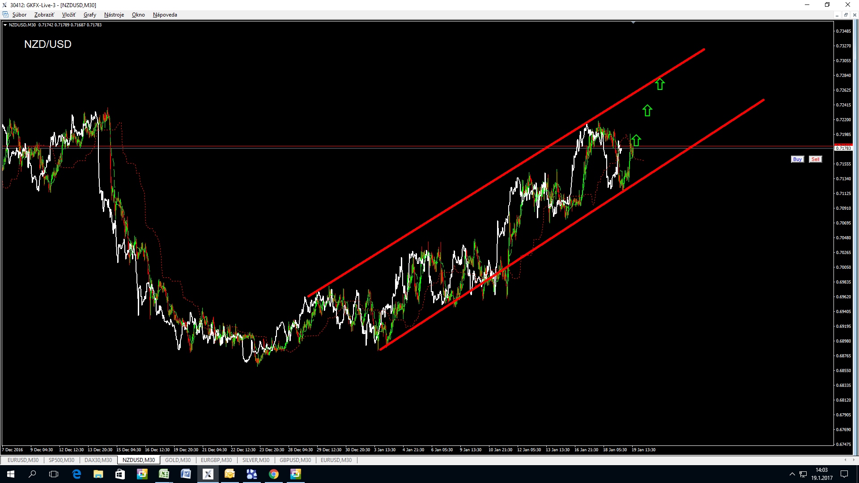859x483 pixels.
Task: Click the topmost green up arrow on chart
Action: [x=660, y=84]
